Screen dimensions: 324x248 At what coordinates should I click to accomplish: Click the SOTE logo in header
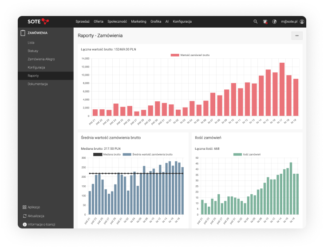pyautogui.click(x=38, y=21)
